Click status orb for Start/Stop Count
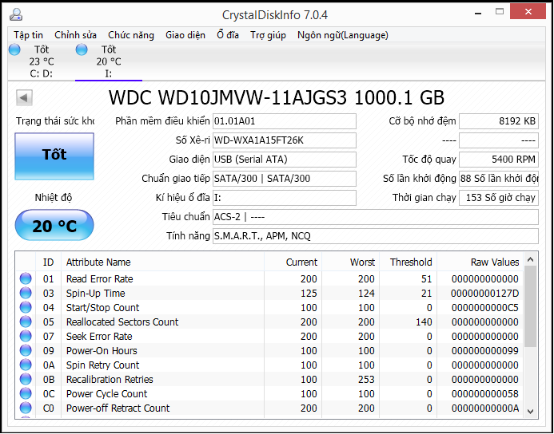The height and width of the screenshot is (434, 554). (x=26, y=307)
